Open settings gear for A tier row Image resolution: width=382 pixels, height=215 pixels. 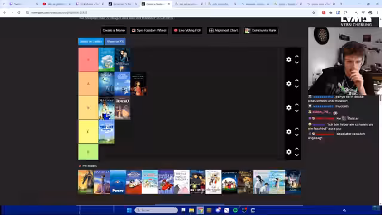tap(289, 84)
